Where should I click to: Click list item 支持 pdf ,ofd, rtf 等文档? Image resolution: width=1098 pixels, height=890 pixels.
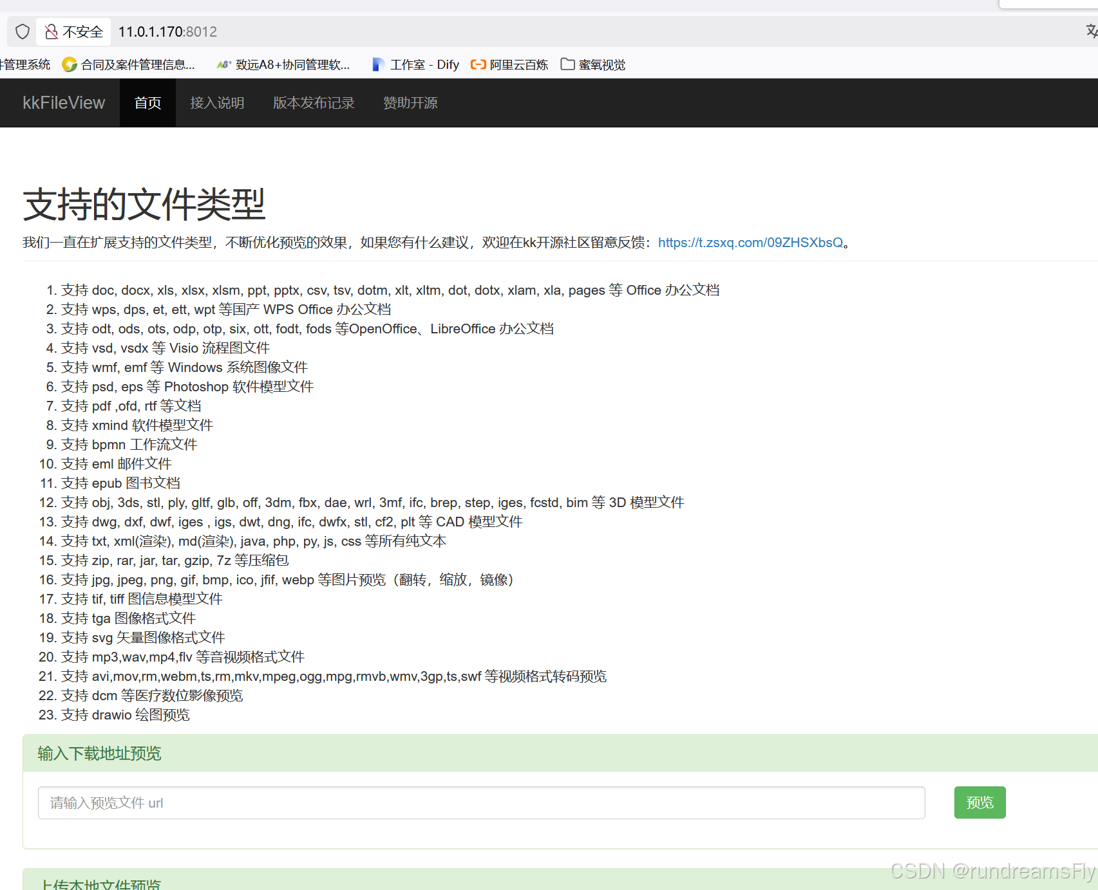coord(131,406)
